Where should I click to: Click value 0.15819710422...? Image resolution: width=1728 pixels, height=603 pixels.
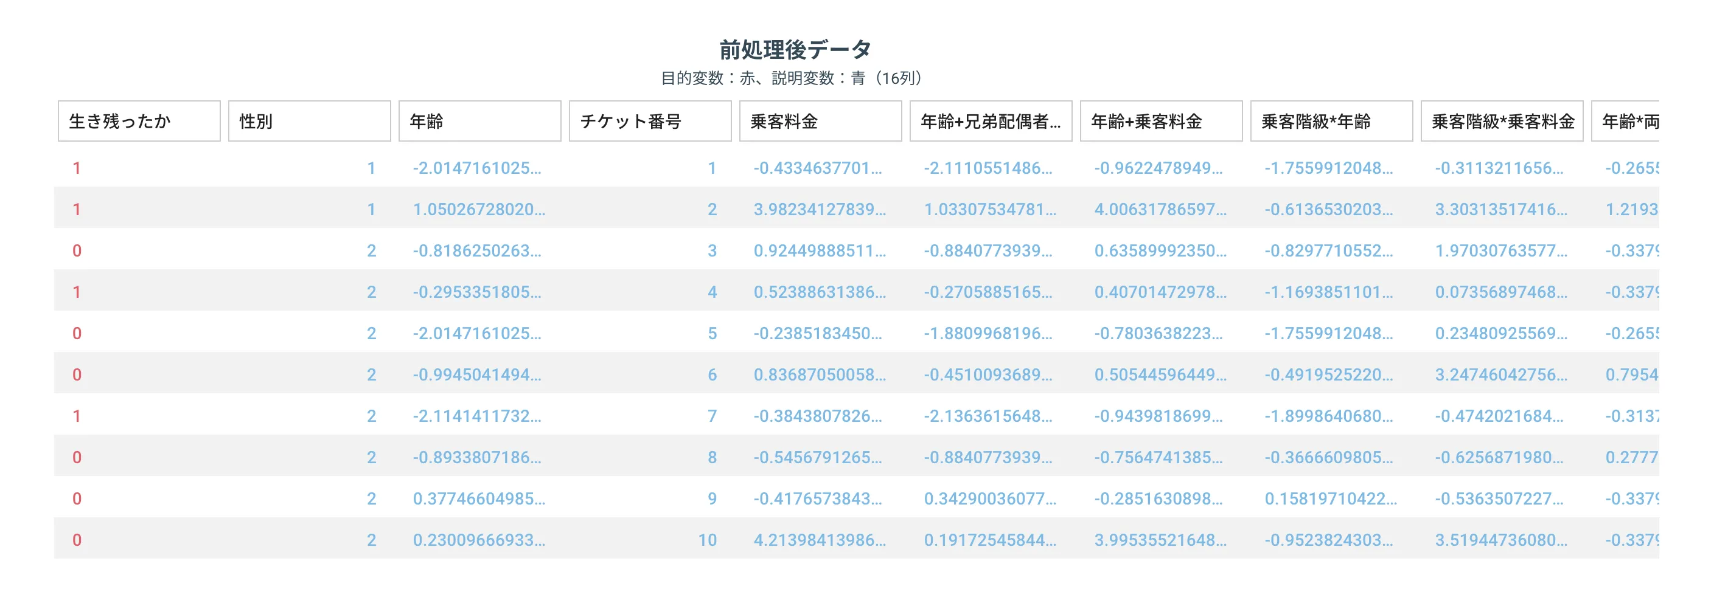pos(1331,498)
